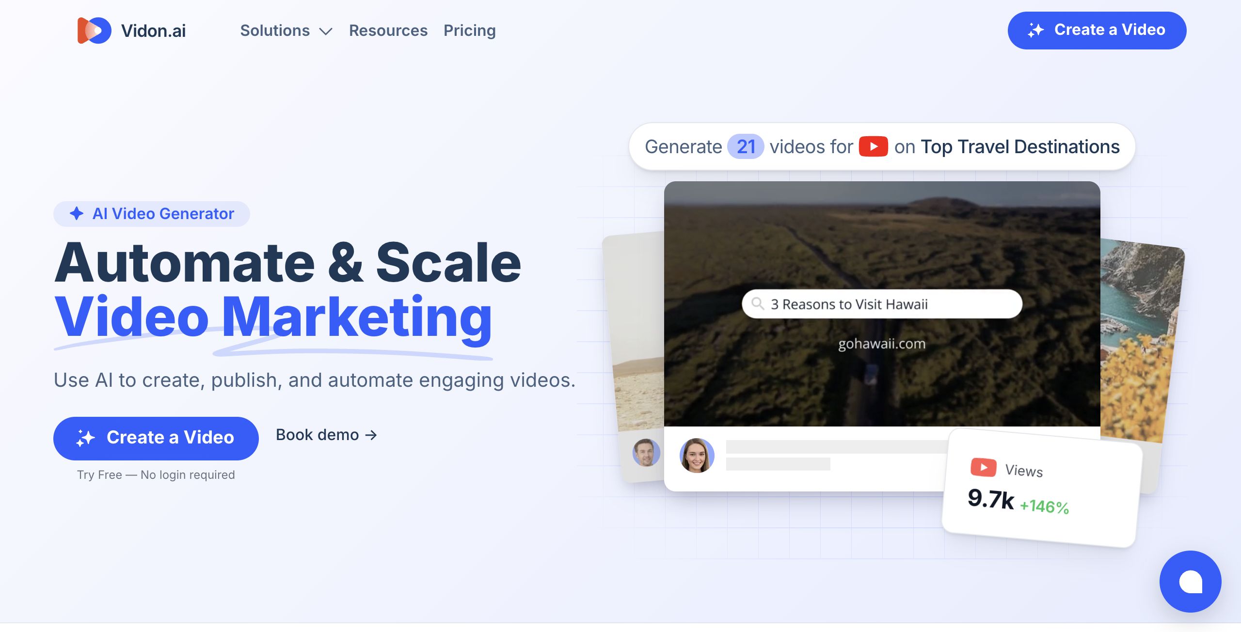Viewport: 1241px width, 632px height.
Task: Click the 3 Reasons to Visit Hawaii search field
Action: click(882, 304)
